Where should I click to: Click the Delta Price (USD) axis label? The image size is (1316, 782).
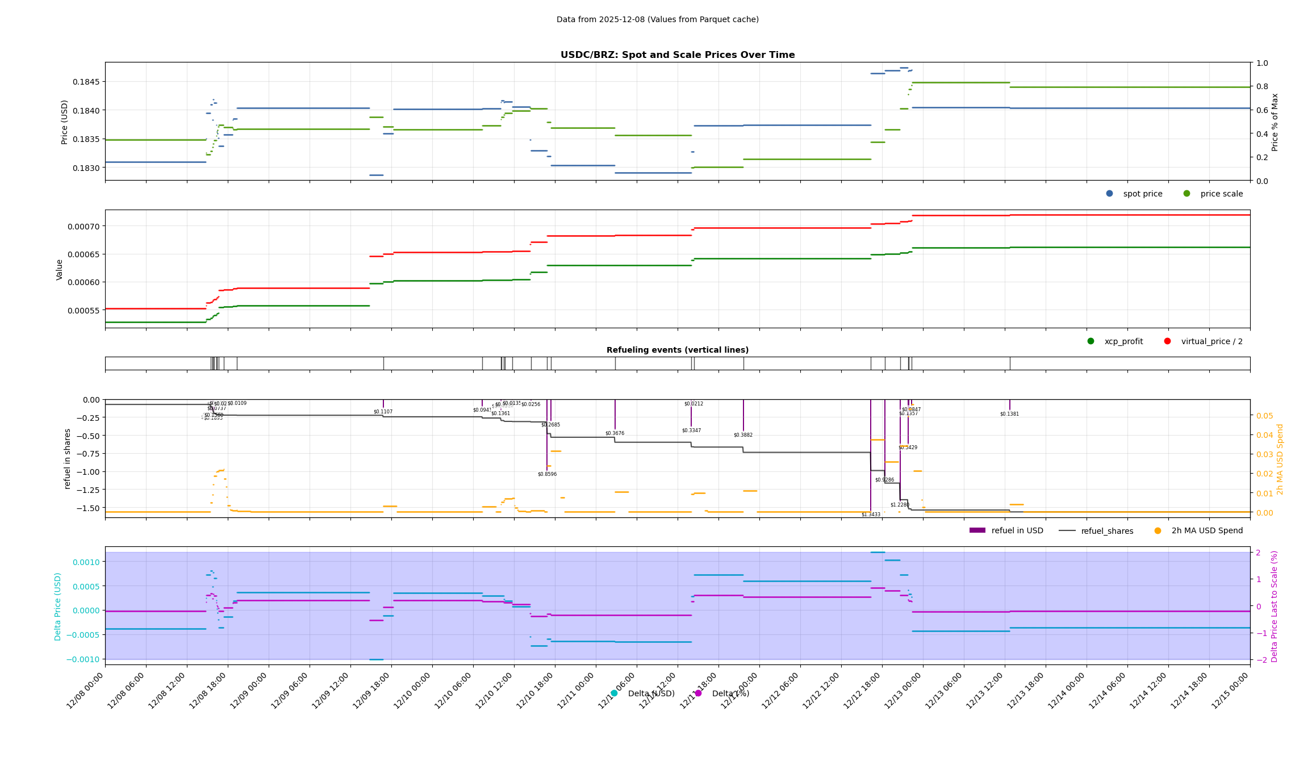[58, 606]
